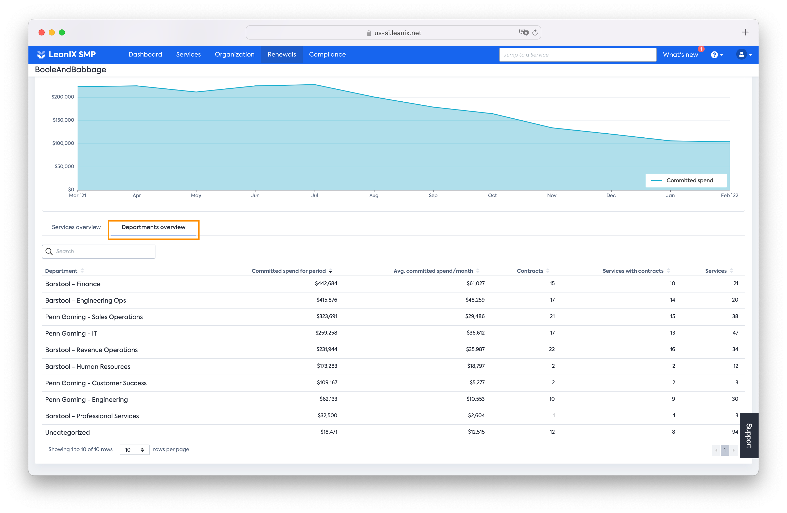The height and width of the screenshot is (513, 787).
Task: Open the Services navigation item
Action: pos(188,54)
